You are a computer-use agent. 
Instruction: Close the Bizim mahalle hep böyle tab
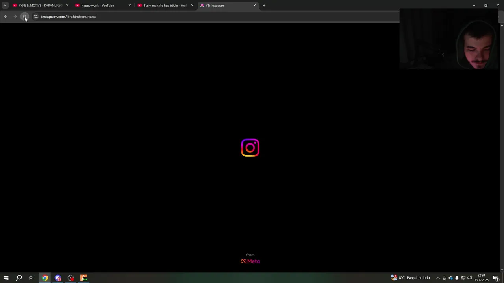pyautogui.click(x=192, y=6)
